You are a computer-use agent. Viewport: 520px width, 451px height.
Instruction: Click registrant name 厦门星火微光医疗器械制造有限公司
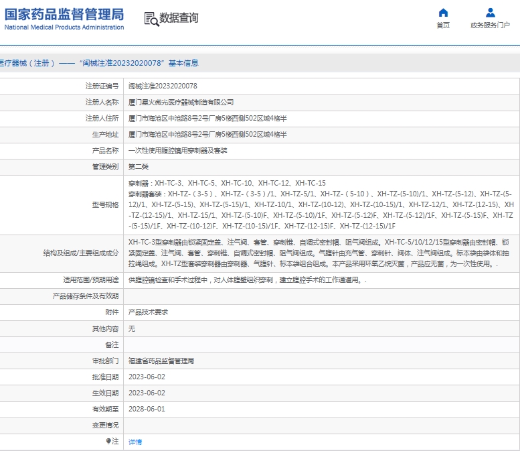click(x=181, y=103)
